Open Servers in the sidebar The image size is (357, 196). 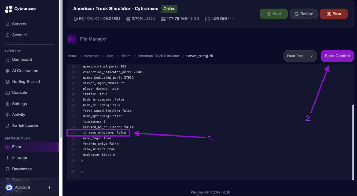click(19, 24)
